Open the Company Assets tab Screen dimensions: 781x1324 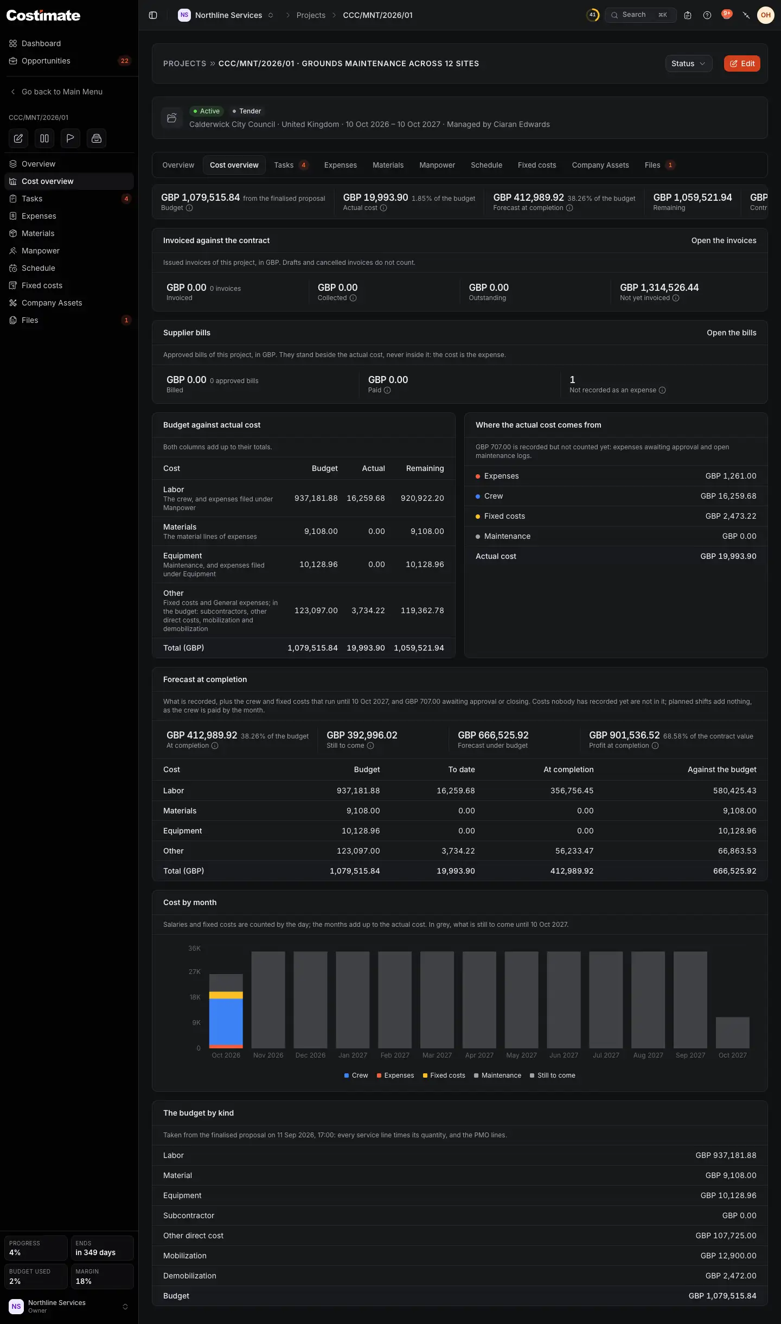tap(600, 165)
